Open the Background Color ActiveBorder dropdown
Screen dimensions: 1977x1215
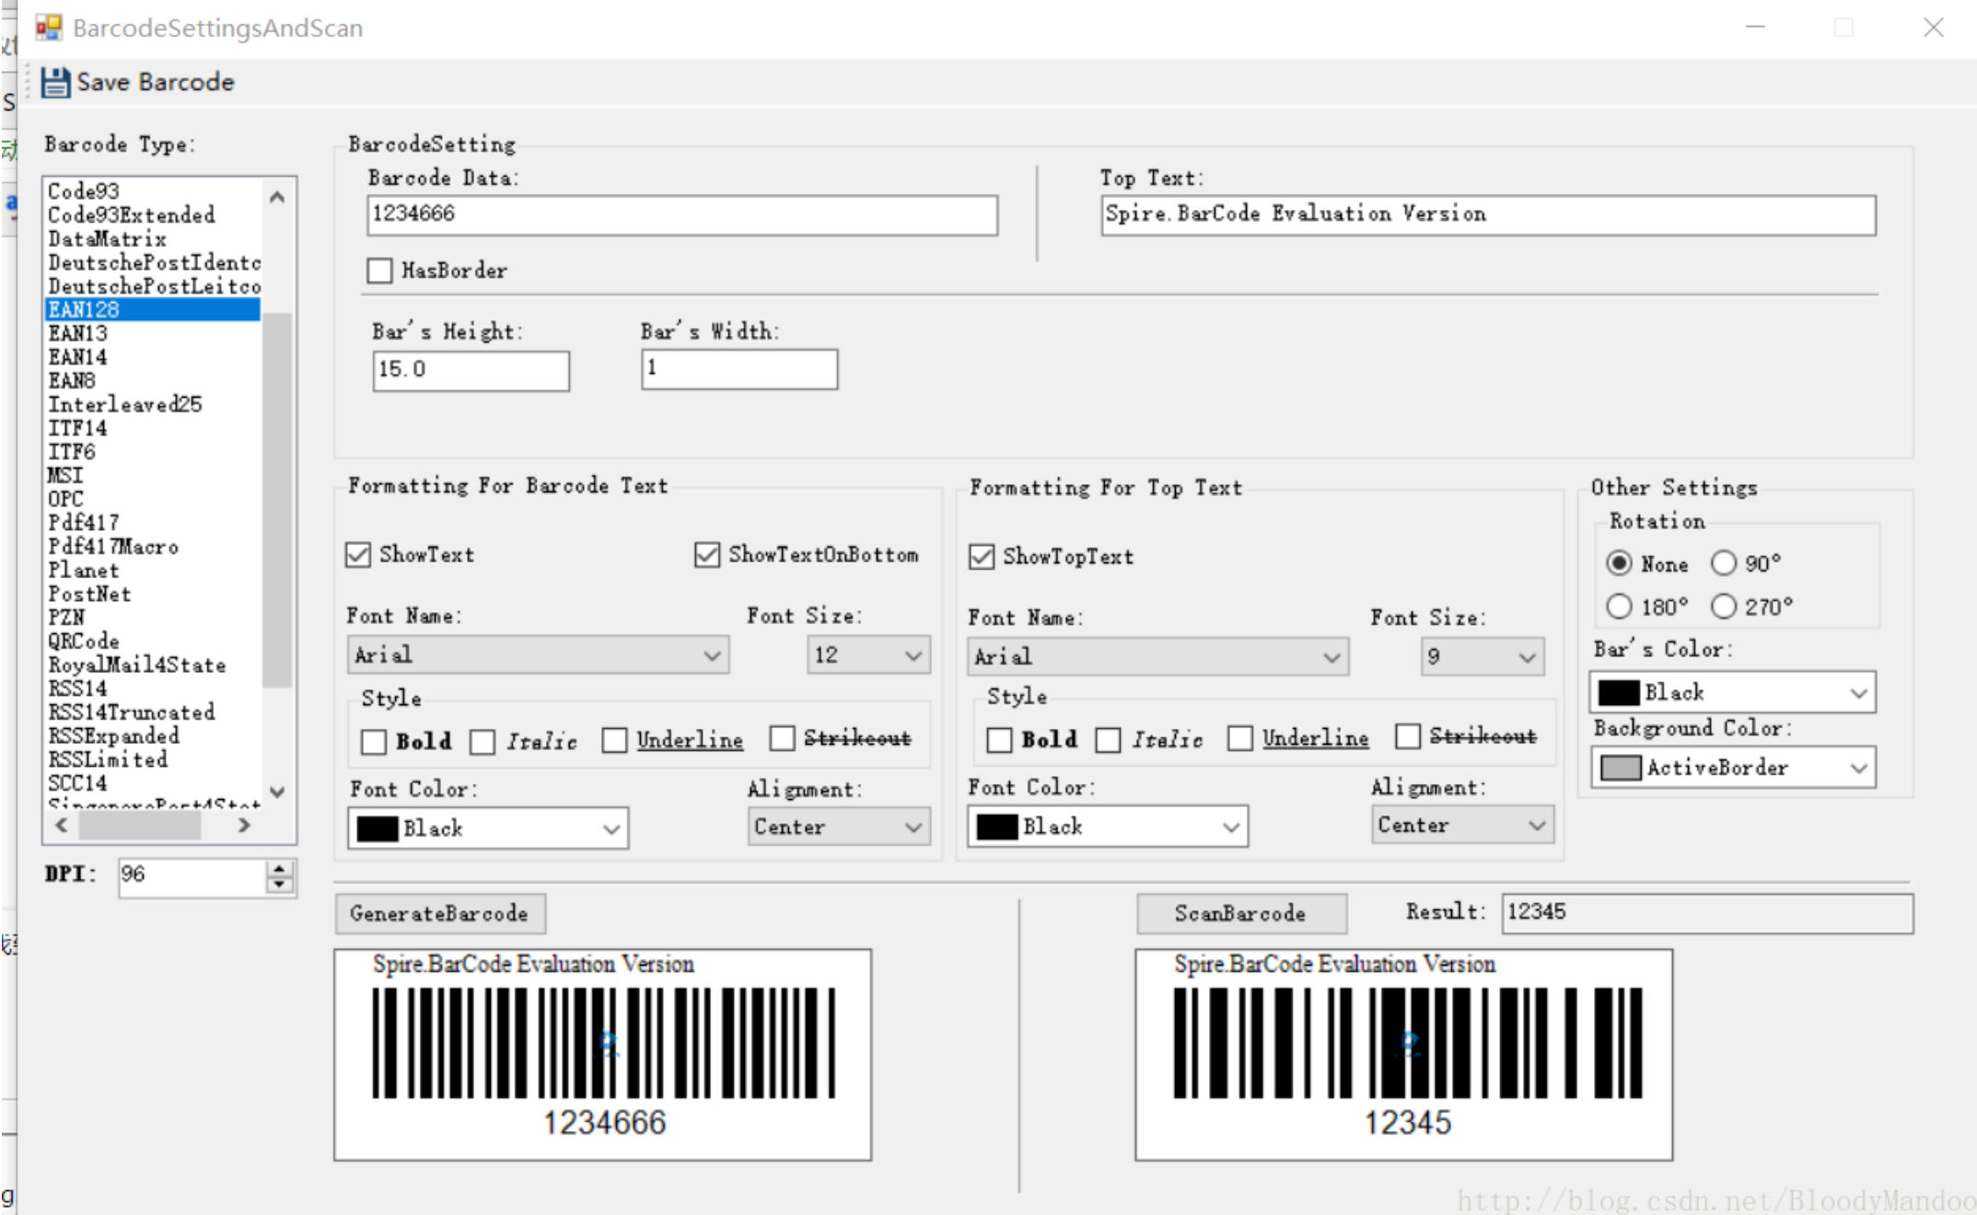[x=1858, y=768]
